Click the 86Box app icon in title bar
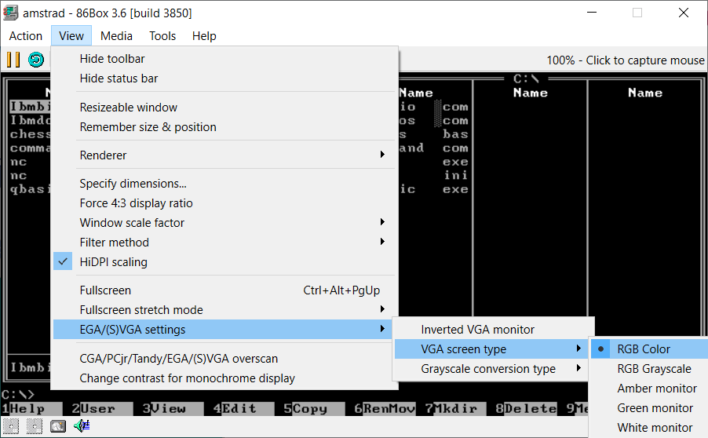 pyautogui.click(x=11, y=13)
